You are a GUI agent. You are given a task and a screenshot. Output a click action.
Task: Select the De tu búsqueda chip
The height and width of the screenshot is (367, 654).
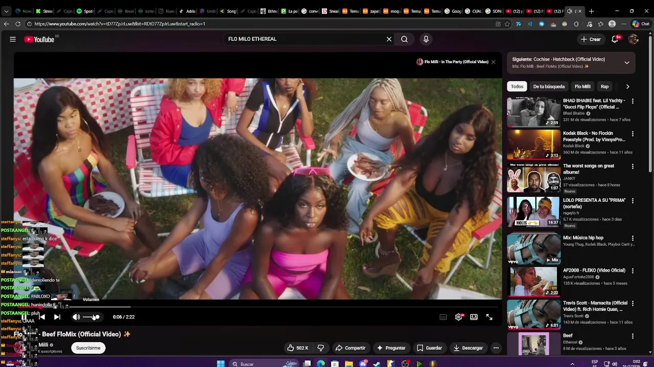pos(549,87)
